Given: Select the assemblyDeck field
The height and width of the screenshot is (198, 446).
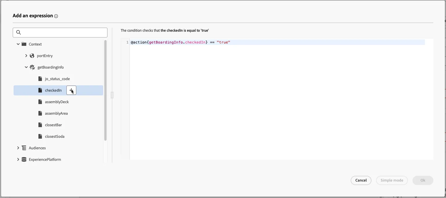Looking at the screenshot, I should point(57,102).
